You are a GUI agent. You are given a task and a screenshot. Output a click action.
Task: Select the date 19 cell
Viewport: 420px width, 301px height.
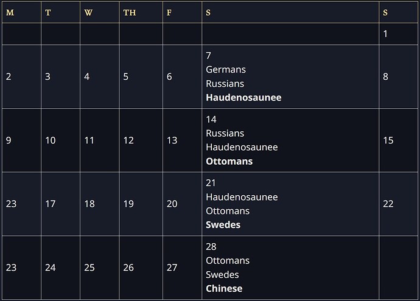click(x=128, y=204)
